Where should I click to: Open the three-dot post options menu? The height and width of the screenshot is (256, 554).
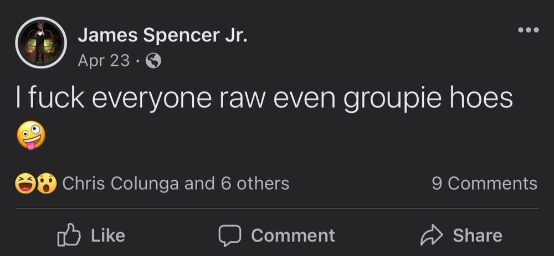pyautogui.click(x=528, y=30)
